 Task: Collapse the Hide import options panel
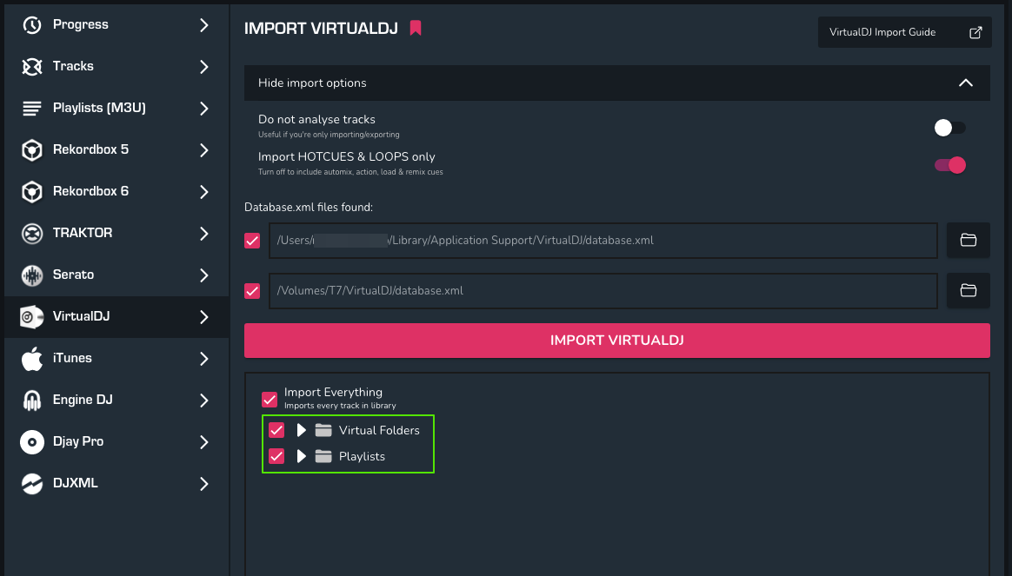(x=617, y=83)
